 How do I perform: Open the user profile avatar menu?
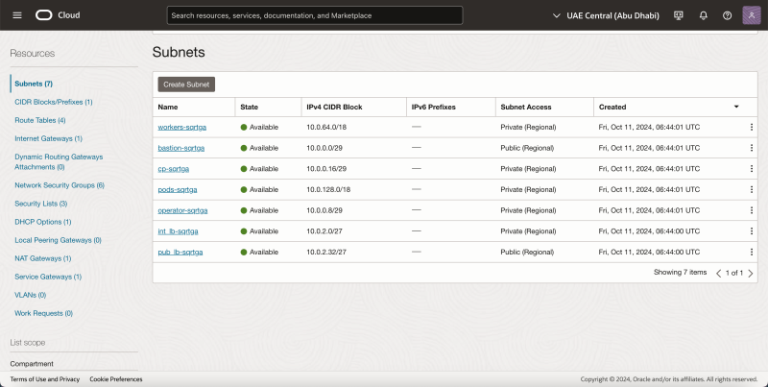751,15
